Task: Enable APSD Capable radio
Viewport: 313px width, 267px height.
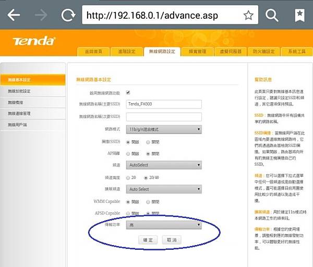Action: (128, 213)
